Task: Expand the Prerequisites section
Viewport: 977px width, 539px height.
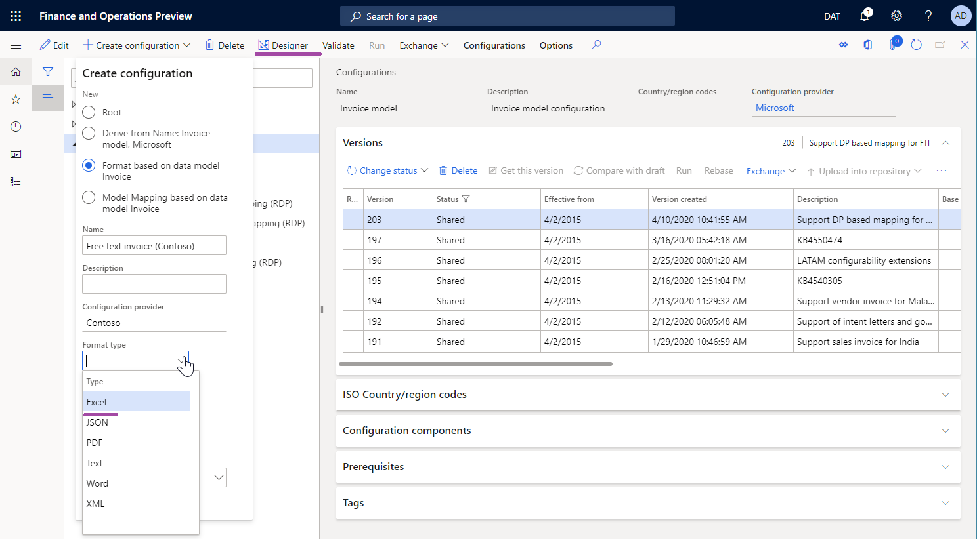Action: click(x=945, y=466)
